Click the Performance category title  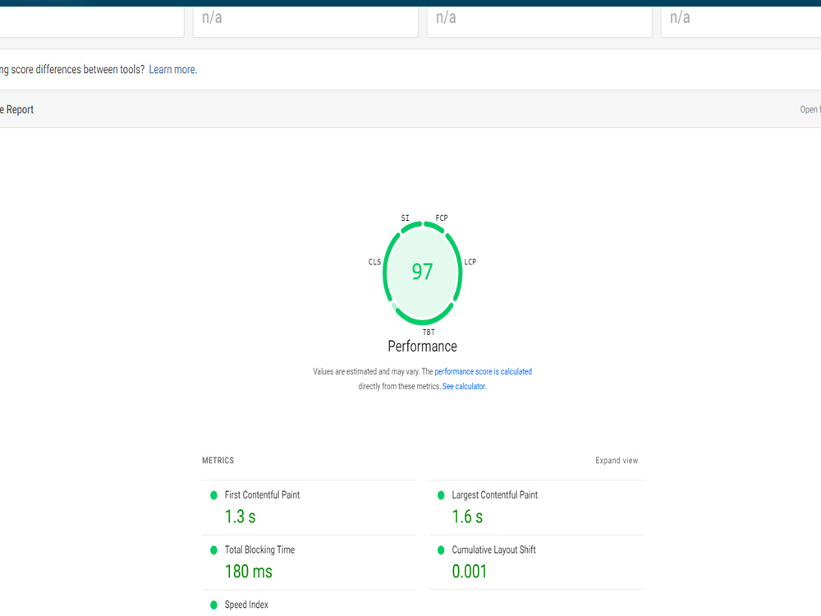point(422,347)
